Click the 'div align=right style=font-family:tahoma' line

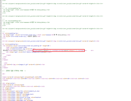(x=29, y=52)
